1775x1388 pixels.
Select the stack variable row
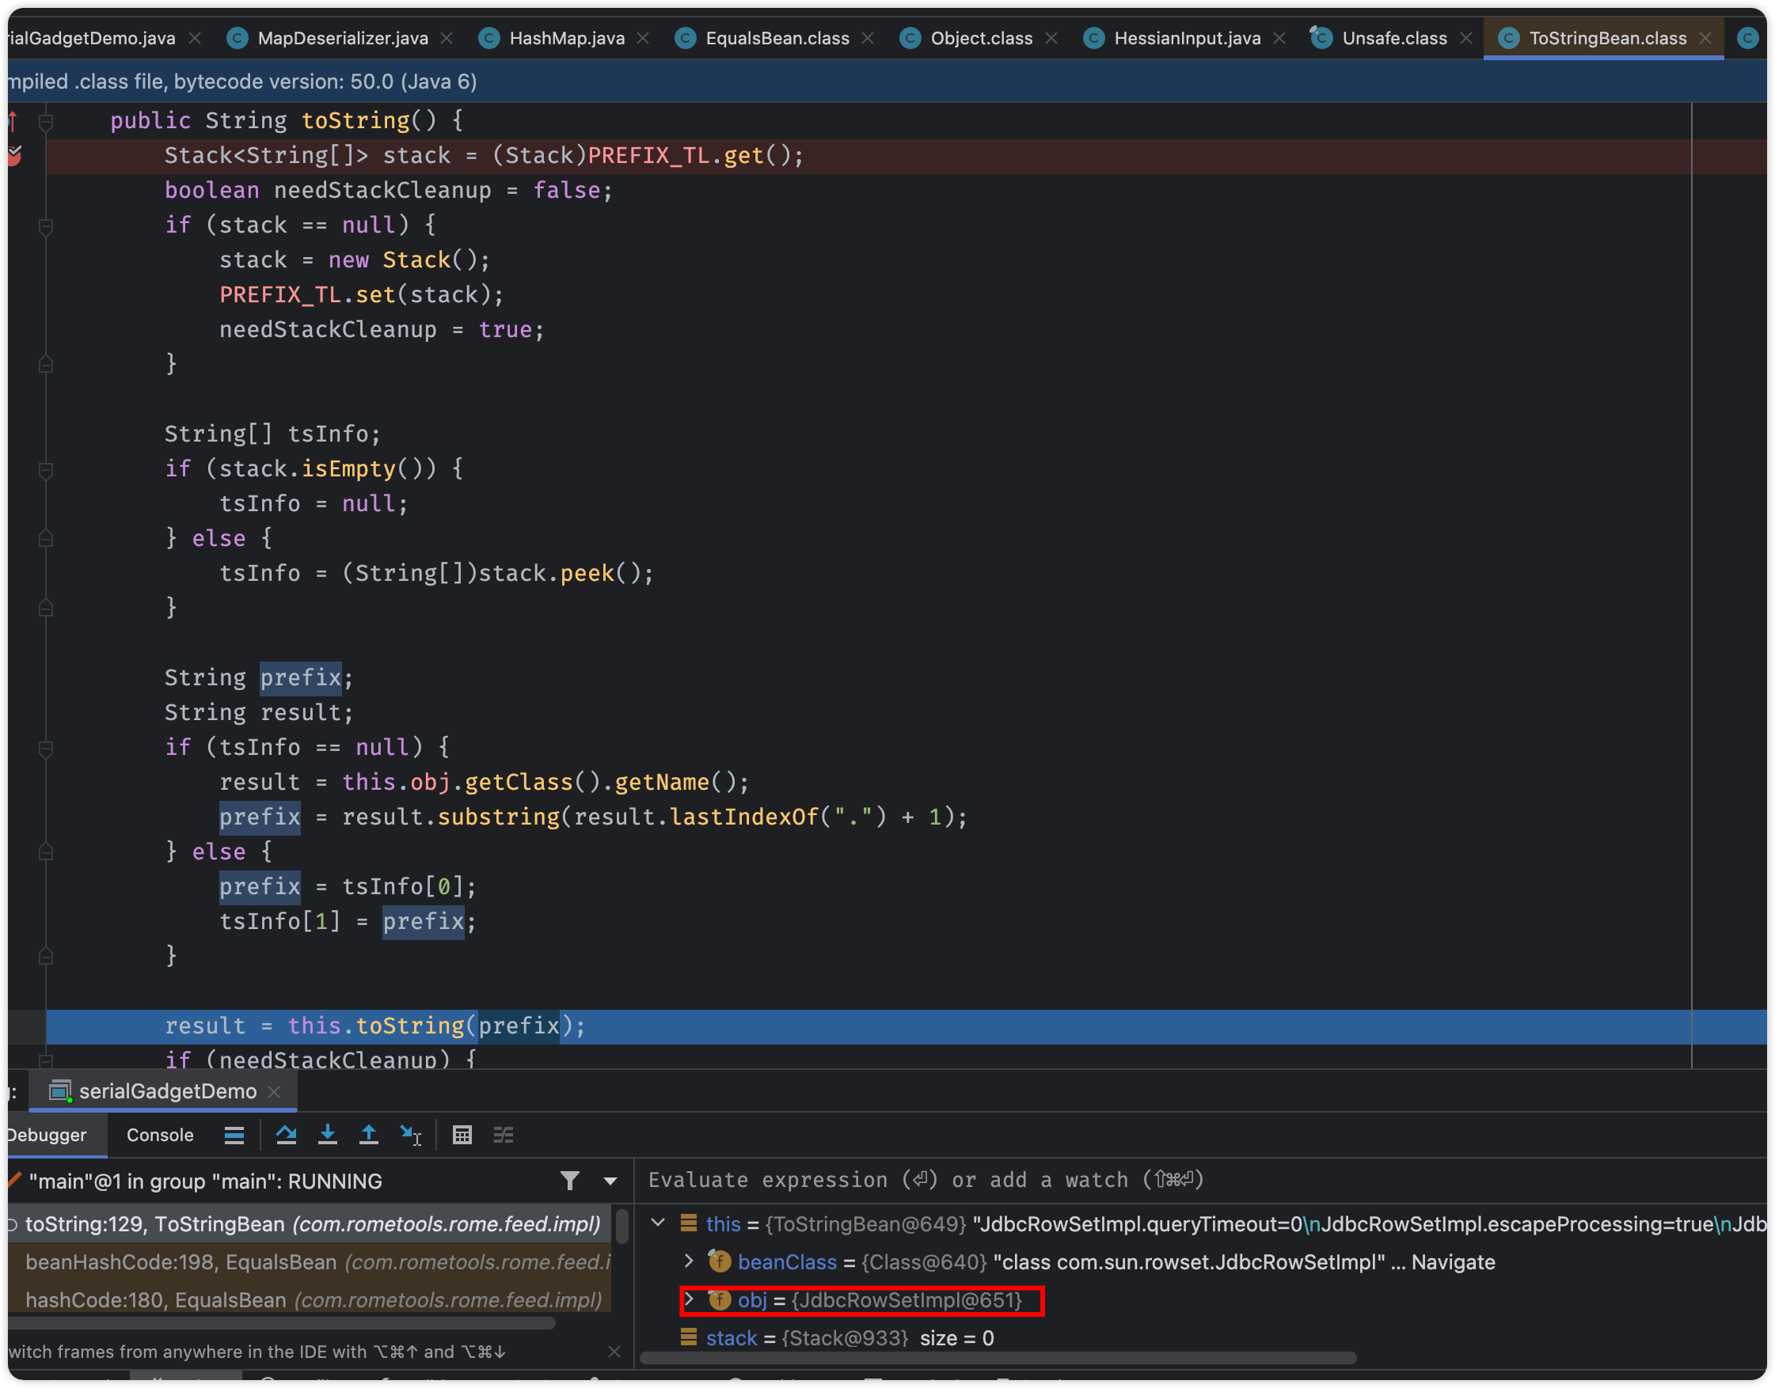[1202, 1338]
